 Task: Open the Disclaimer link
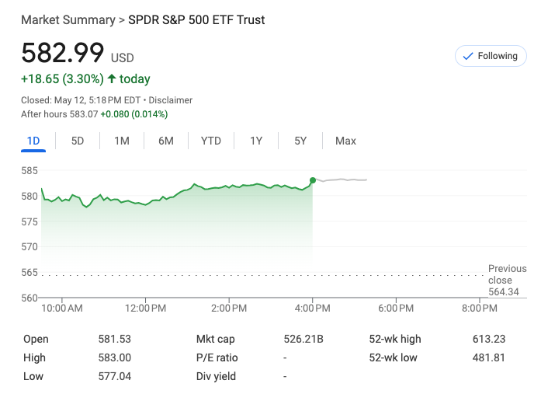pyautogui.click(x=170, y=100)
